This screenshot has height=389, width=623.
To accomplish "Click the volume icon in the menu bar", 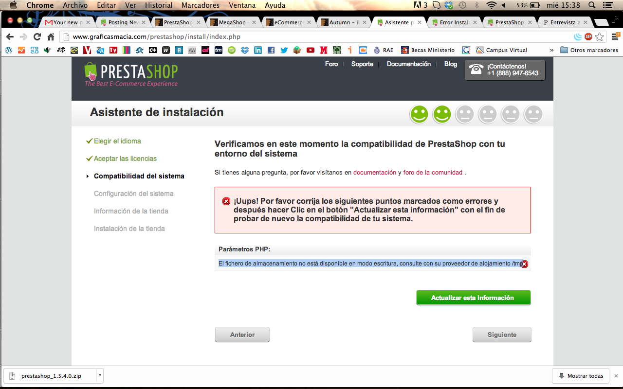I will pos(504,5).
